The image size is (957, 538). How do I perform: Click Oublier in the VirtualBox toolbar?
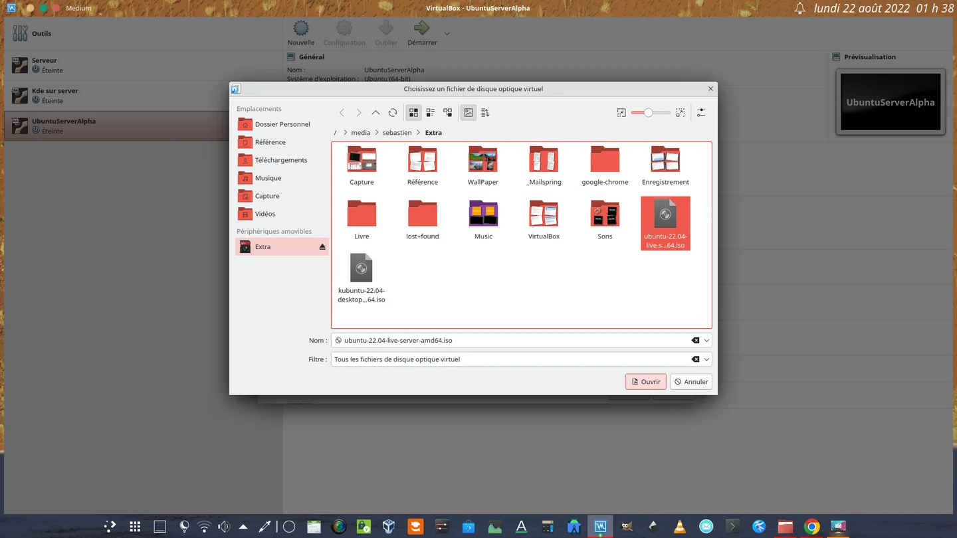click(x=386, y=33)
